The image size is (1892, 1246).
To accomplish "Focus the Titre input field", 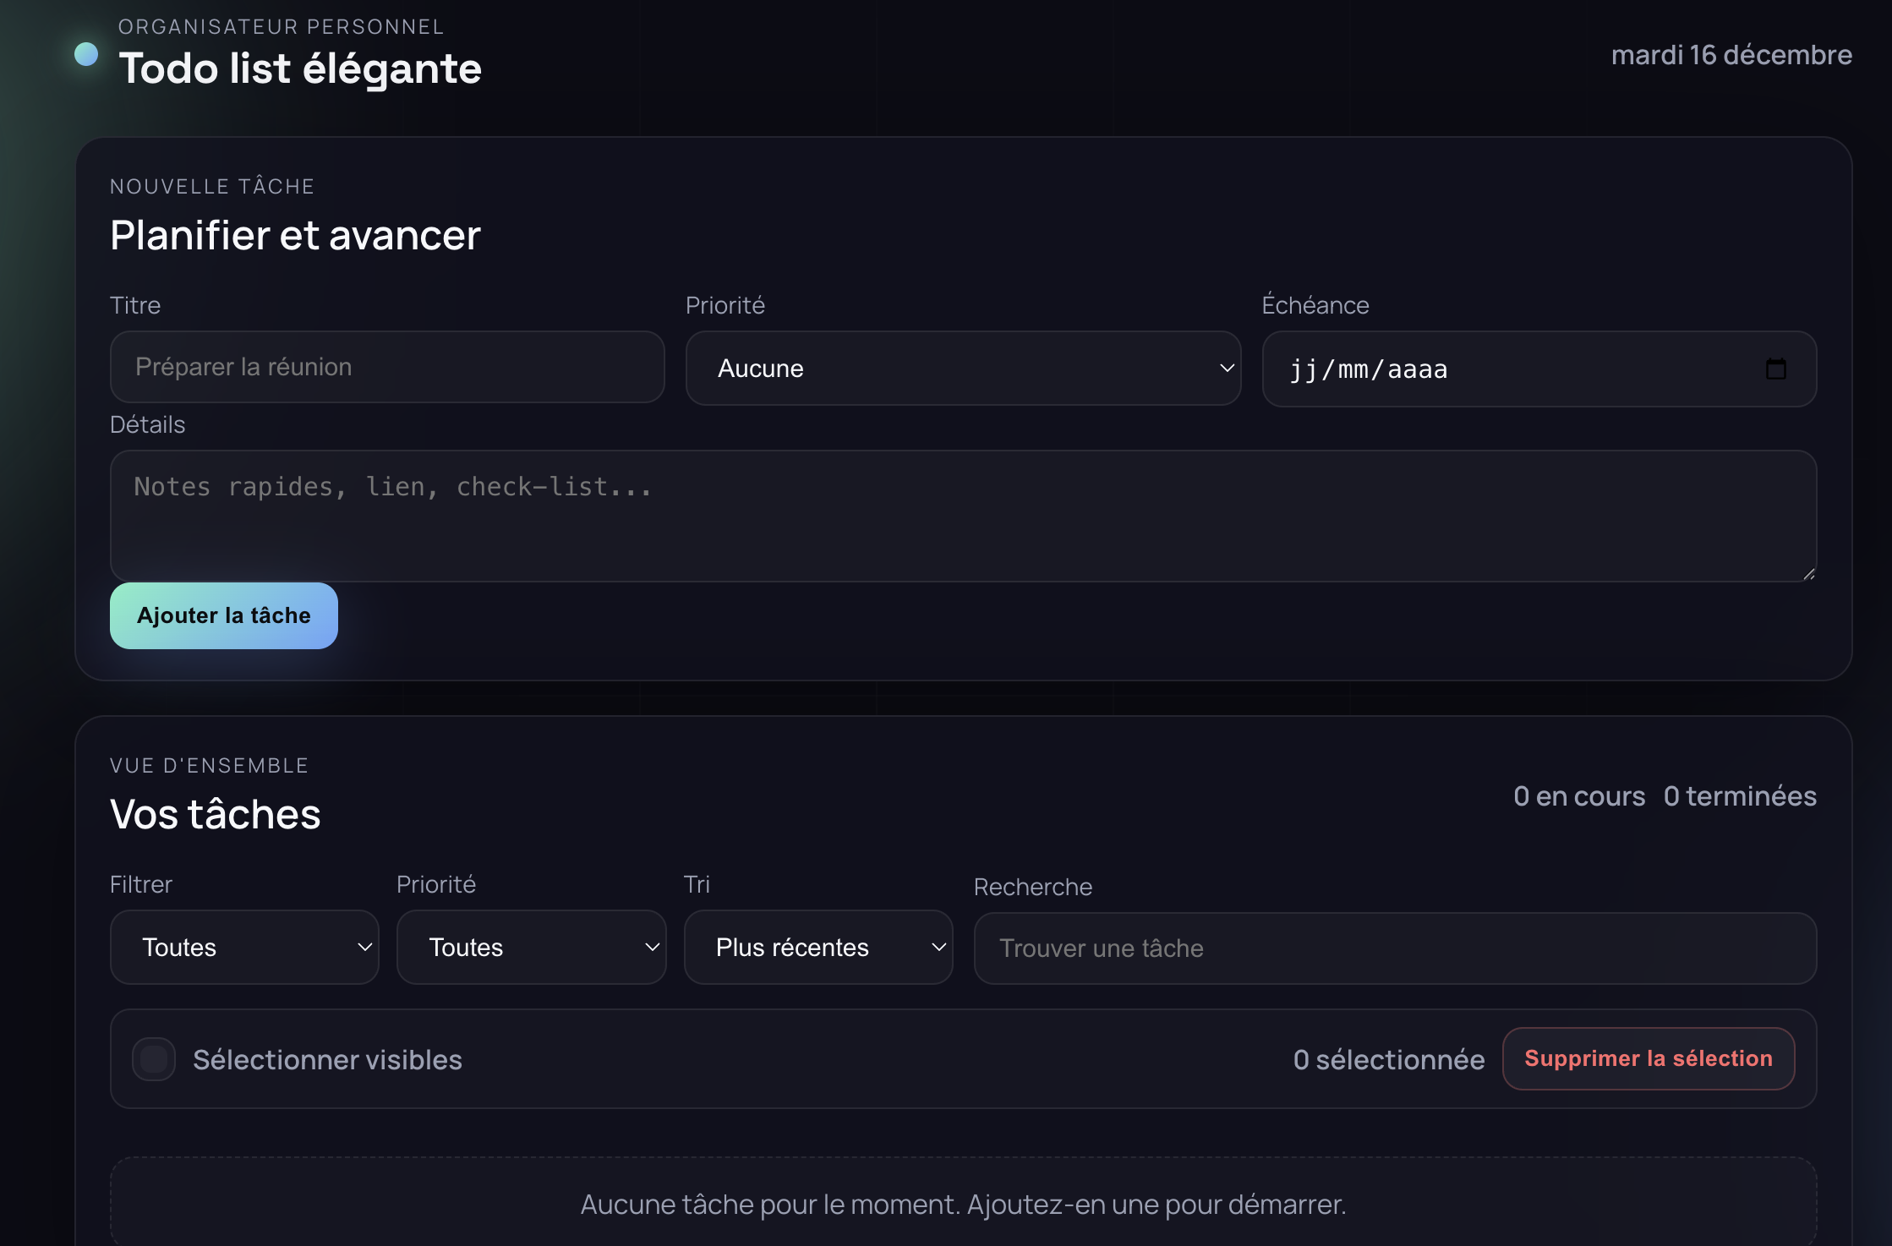I will pyautogui.click(x=387, y=368).
